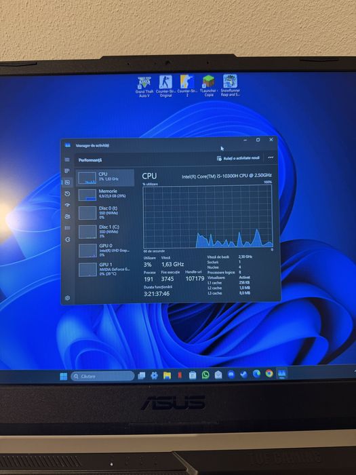
Task: Select the Disc 1 (C:) entry
Action: (105, 231)
